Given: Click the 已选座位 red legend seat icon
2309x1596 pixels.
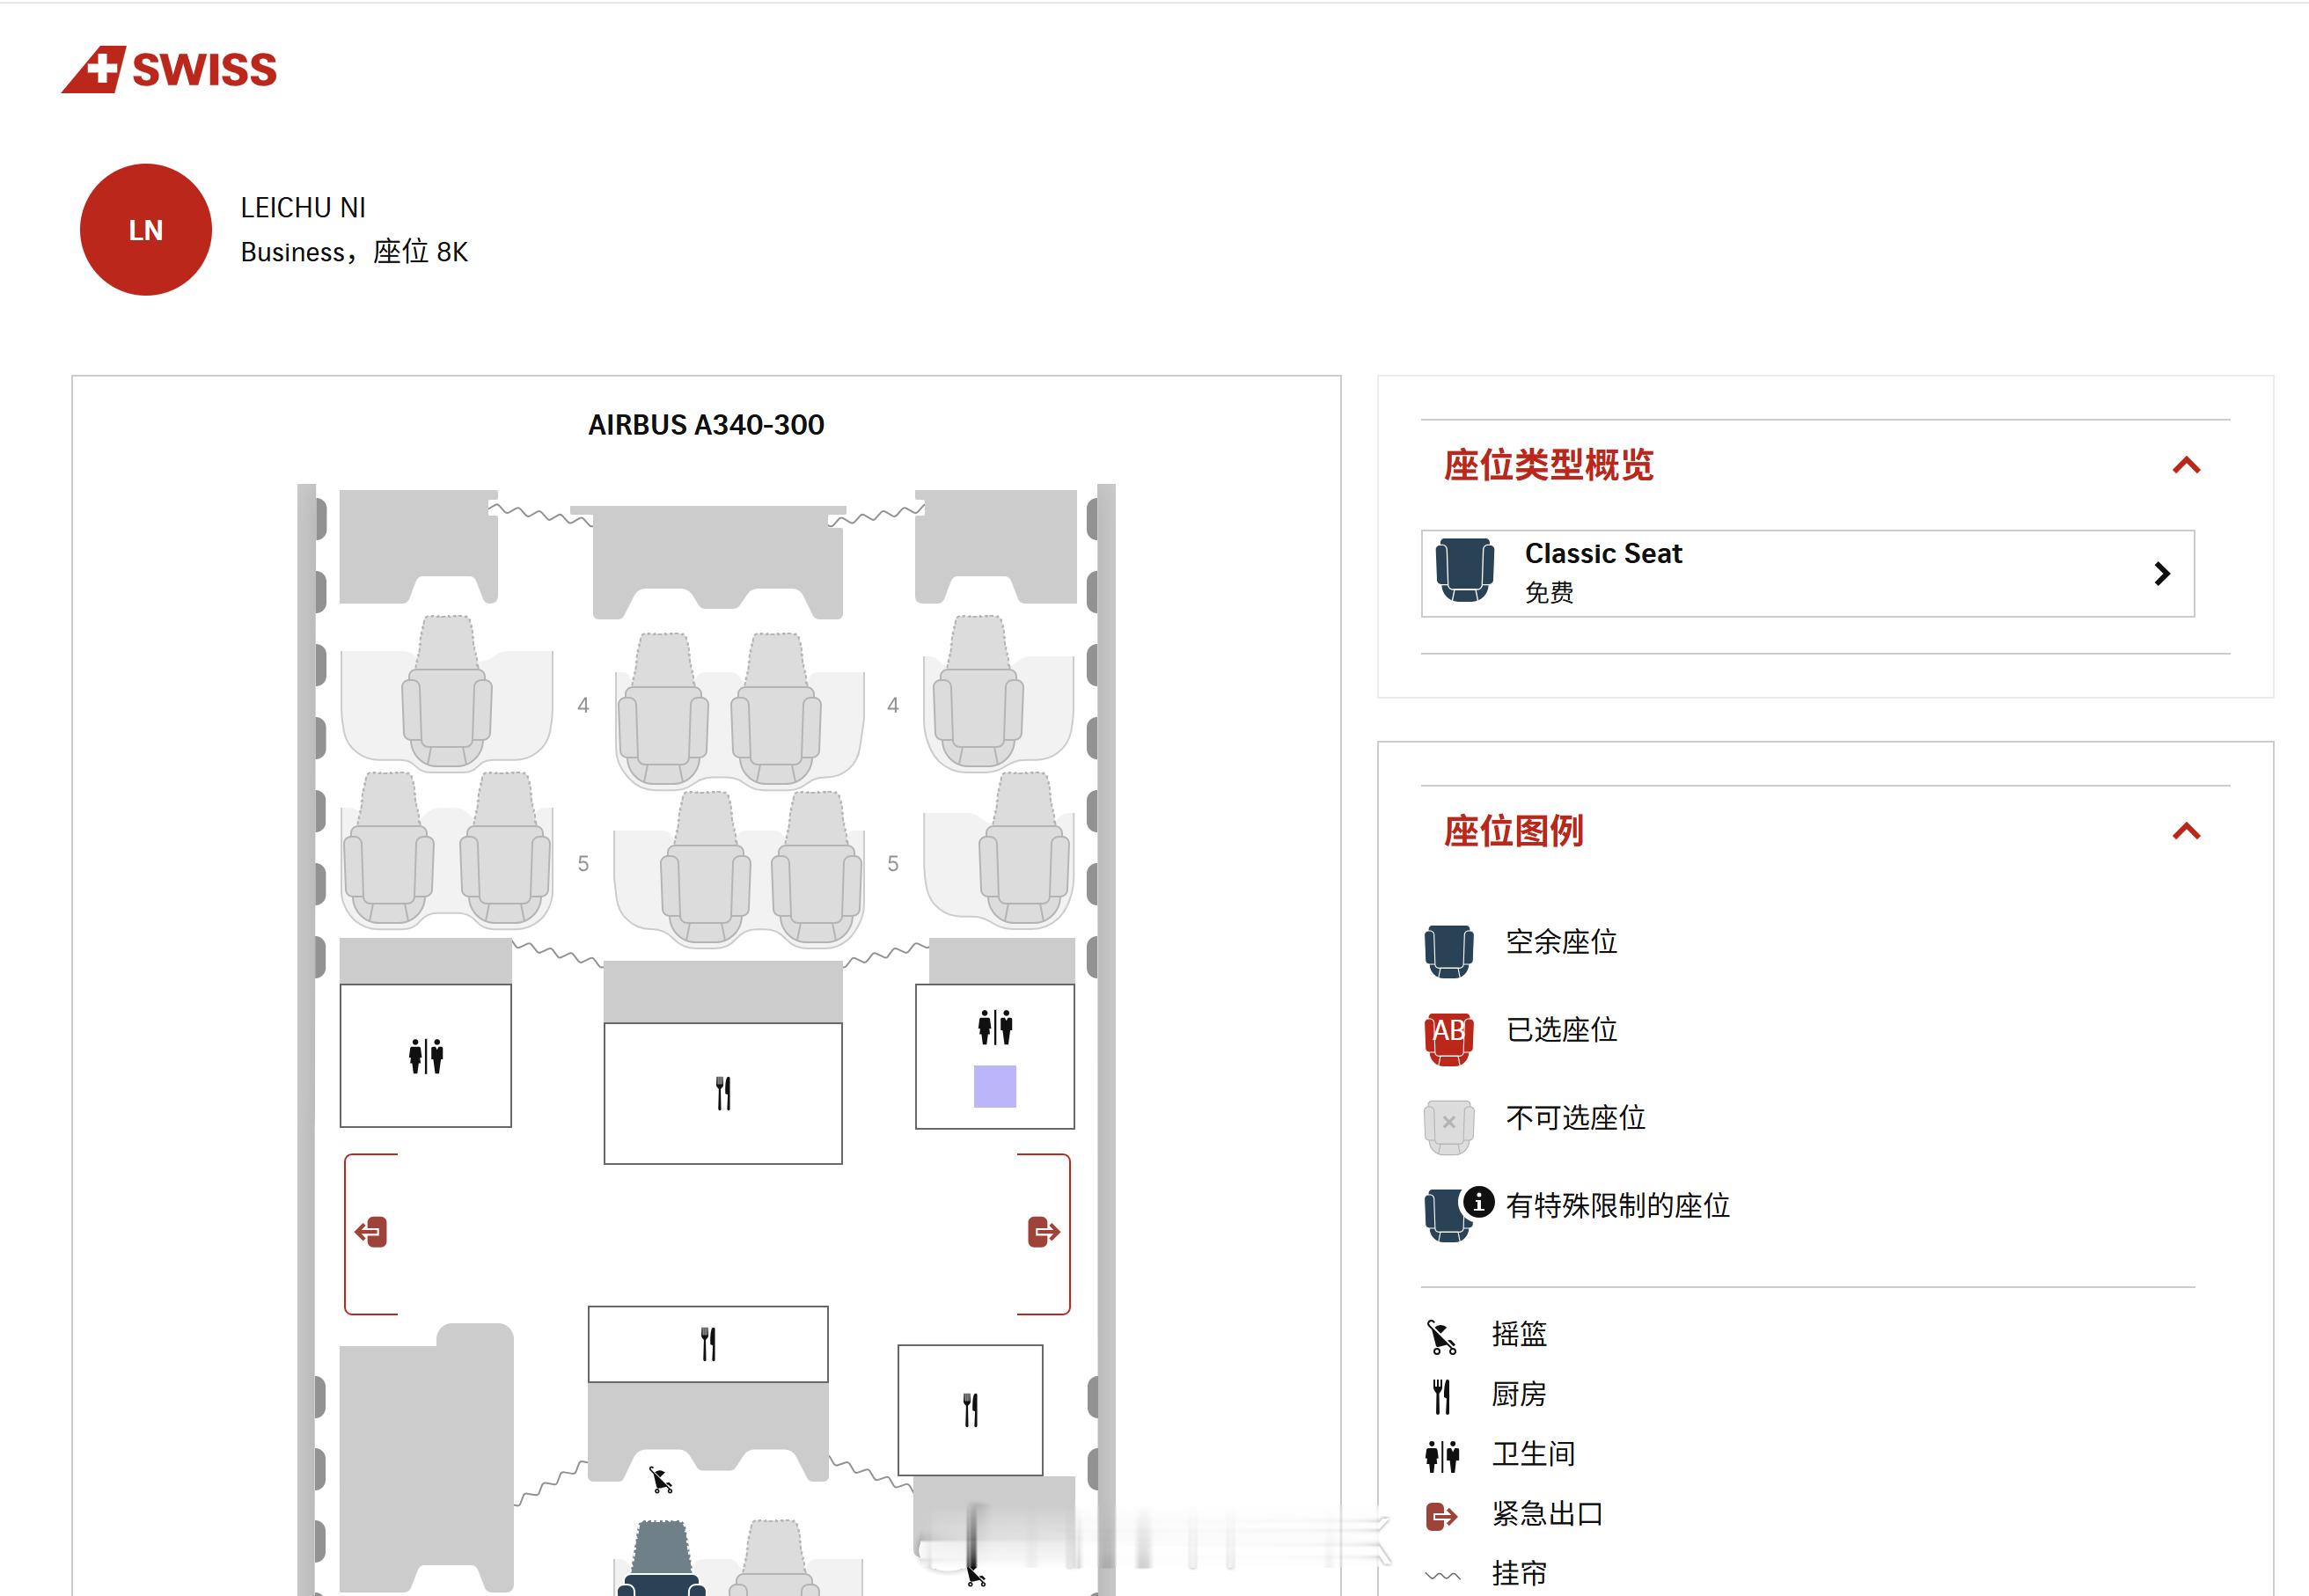Looking at the screenshot, I should (1449, 1039).
